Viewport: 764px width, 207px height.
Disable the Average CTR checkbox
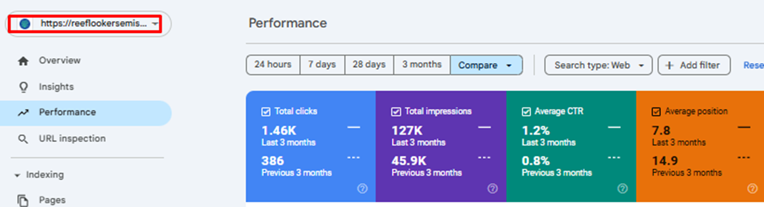point(526,112)
